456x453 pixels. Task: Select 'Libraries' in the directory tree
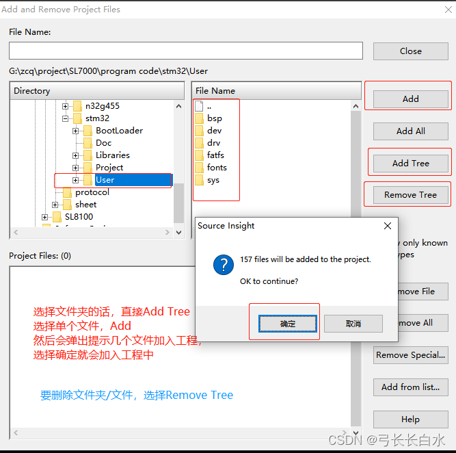[x=113, y=155]
